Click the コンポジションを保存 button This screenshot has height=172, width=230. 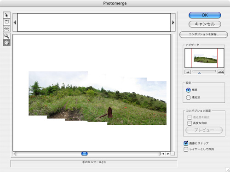coord(203,34)
